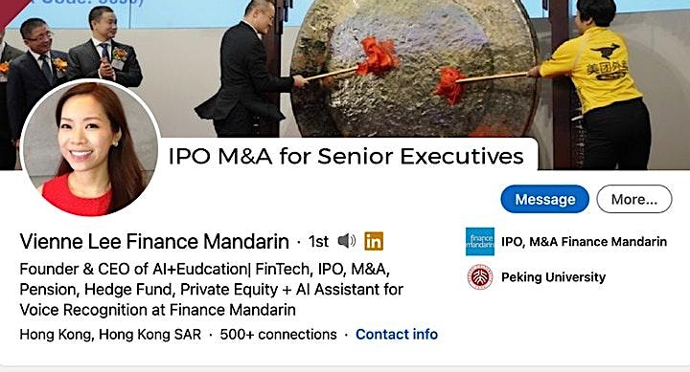The image size is (690, 372).
Task: Click the name Vienne Lee Finance Mandarin
Action: coord(154,241)
